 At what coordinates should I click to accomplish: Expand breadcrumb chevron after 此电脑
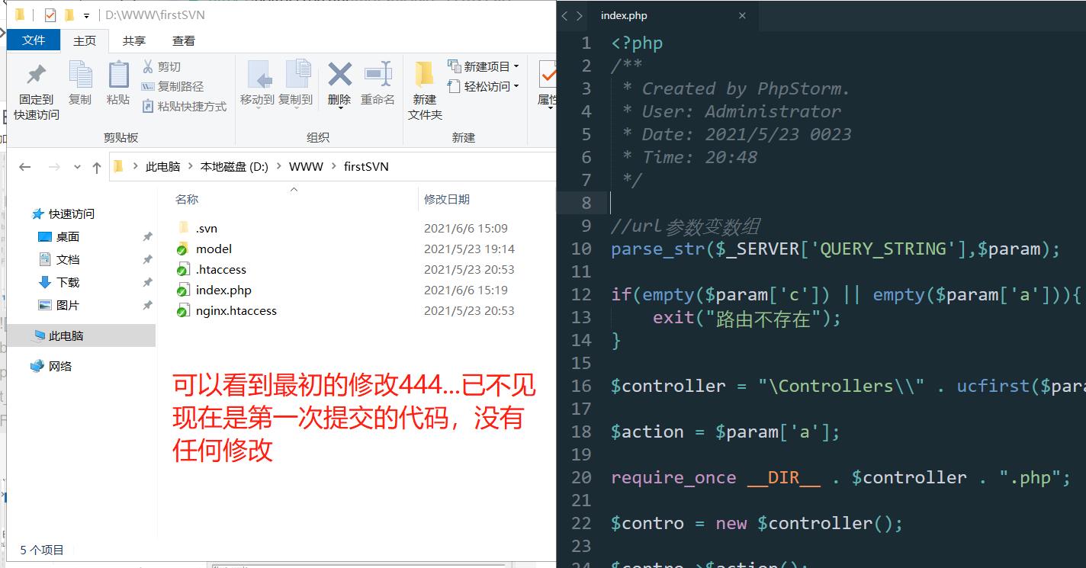point(190,166)
